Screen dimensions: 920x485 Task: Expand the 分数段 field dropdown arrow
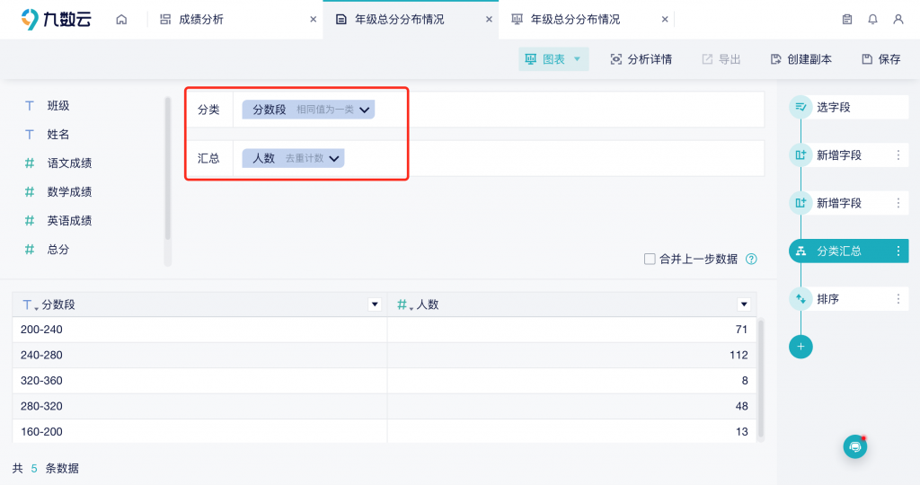pyautogui.click(x=365, y=110)
